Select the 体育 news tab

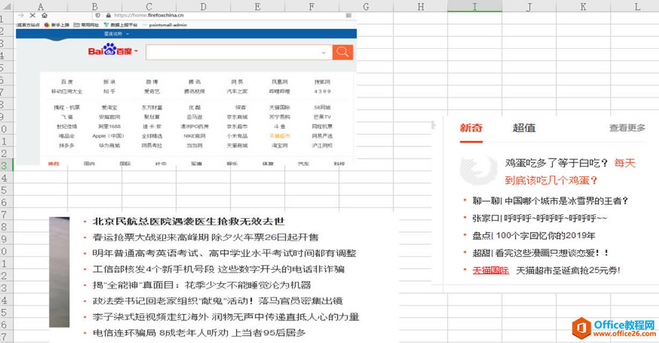coord(268,163)
